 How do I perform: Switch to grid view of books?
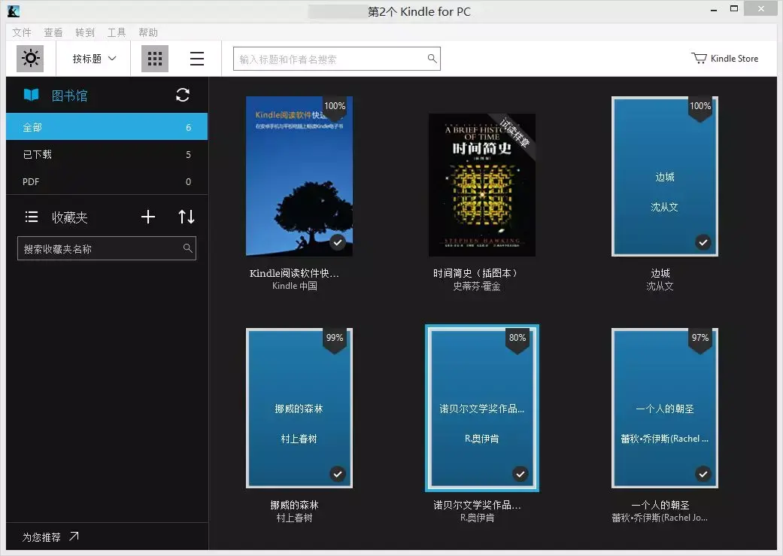click(154, 58)
